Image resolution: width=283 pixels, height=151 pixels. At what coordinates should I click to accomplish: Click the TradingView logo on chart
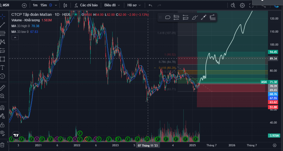pos(16,135)
